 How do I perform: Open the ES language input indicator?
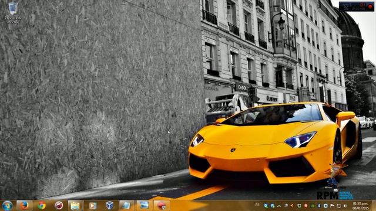[257, 205]
